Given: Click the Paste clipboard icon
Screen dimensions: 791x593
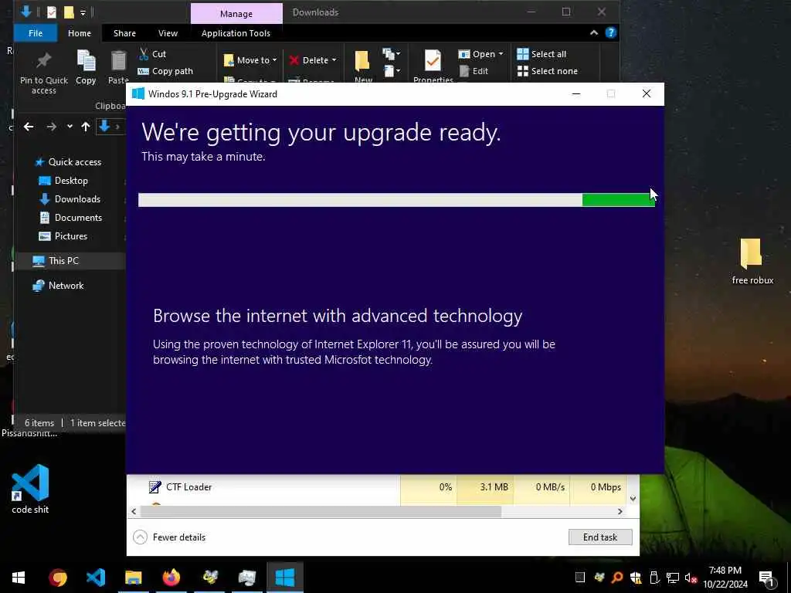Looking at the screenshot, I should pos(118,61).
